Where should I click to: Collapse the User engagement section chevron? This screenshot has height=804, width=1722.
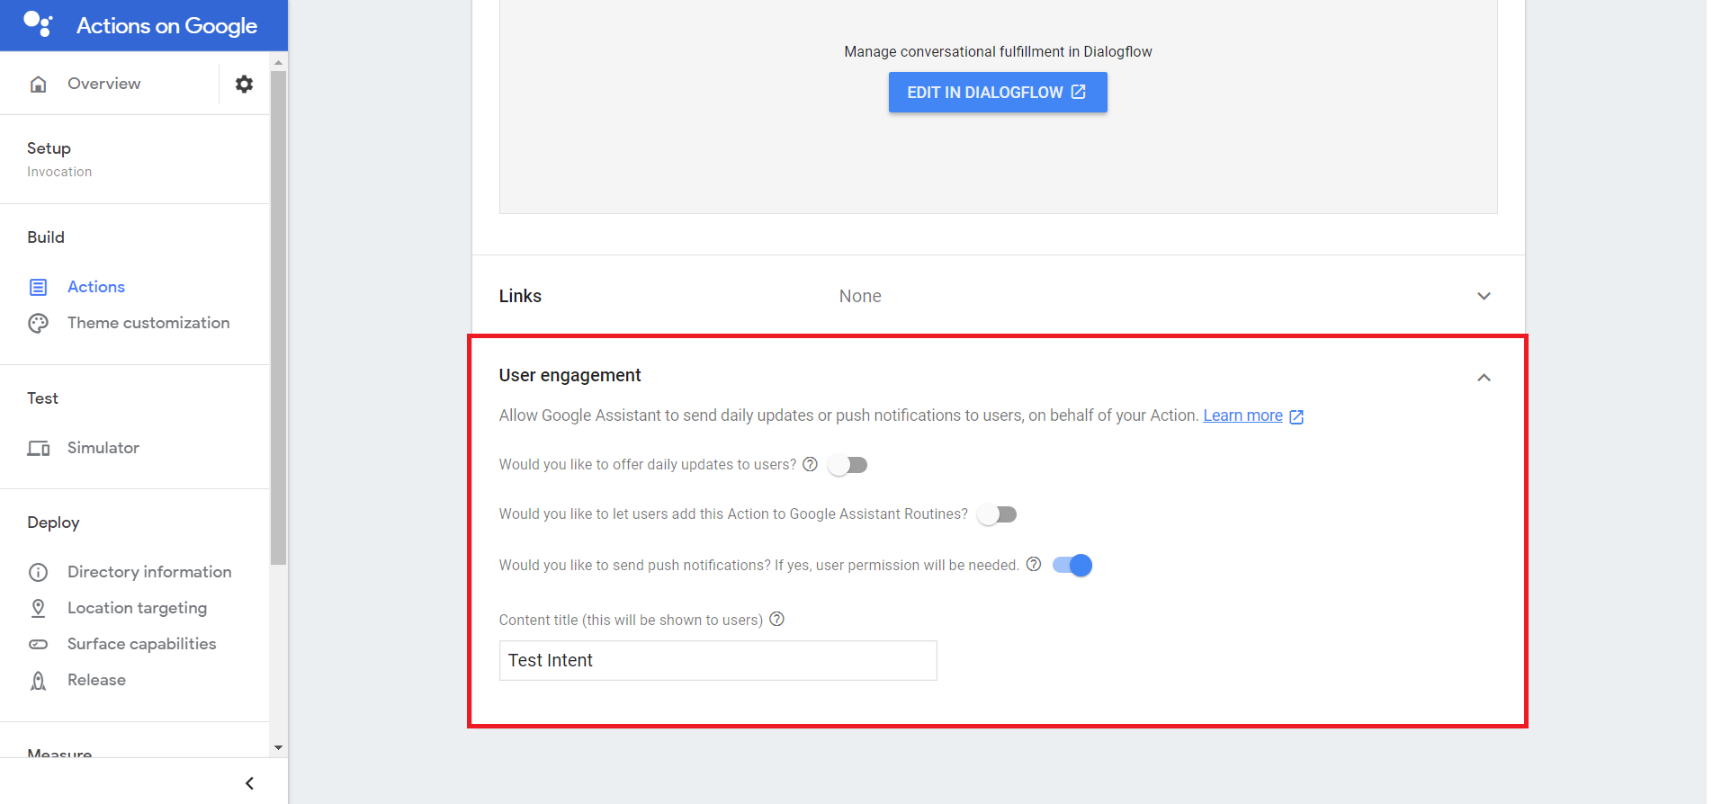tap(1484, 378)
